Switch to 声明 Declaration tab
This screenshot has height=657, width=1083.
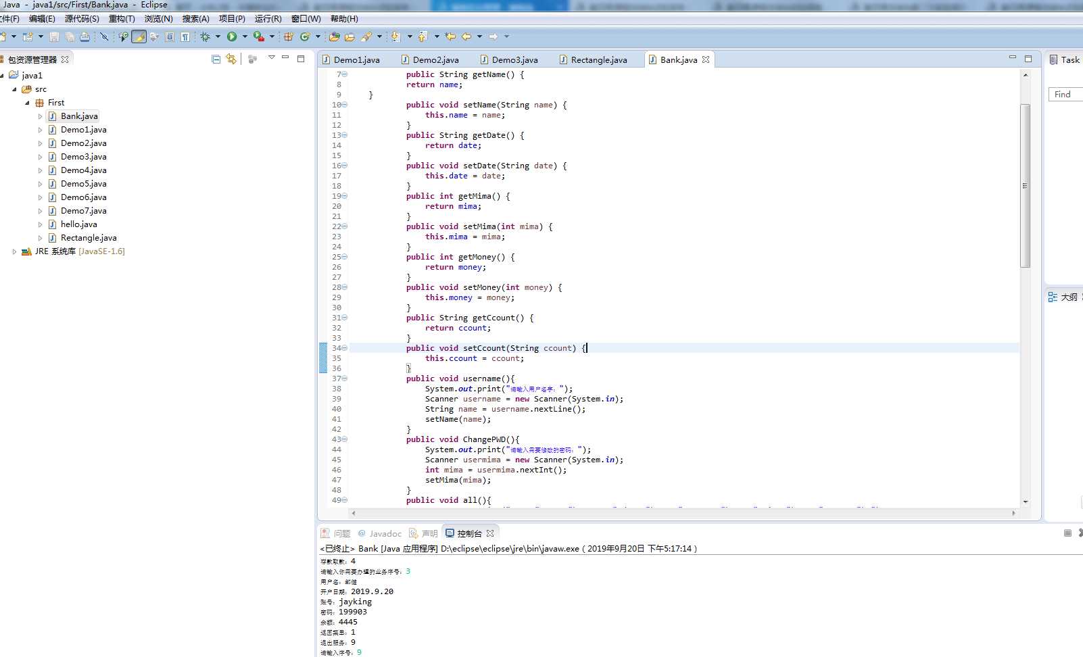(424, 533)
